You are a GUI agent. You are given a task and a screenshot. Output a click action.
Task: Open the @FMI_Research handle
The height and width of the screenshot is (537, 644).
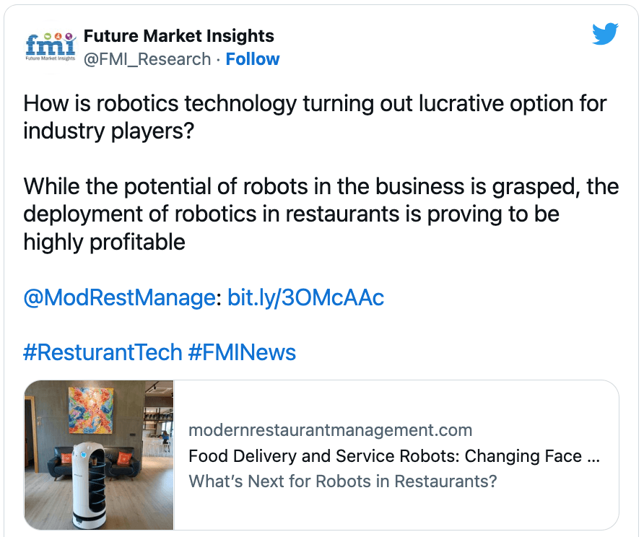pyautogui.click(x=148, y=59)
